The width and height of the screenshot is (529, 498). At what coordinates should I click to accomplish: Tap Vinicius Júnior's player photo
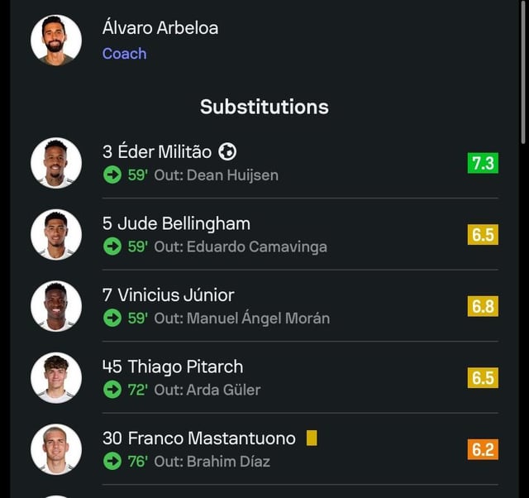pyautogui.click(x=56, y=306)
